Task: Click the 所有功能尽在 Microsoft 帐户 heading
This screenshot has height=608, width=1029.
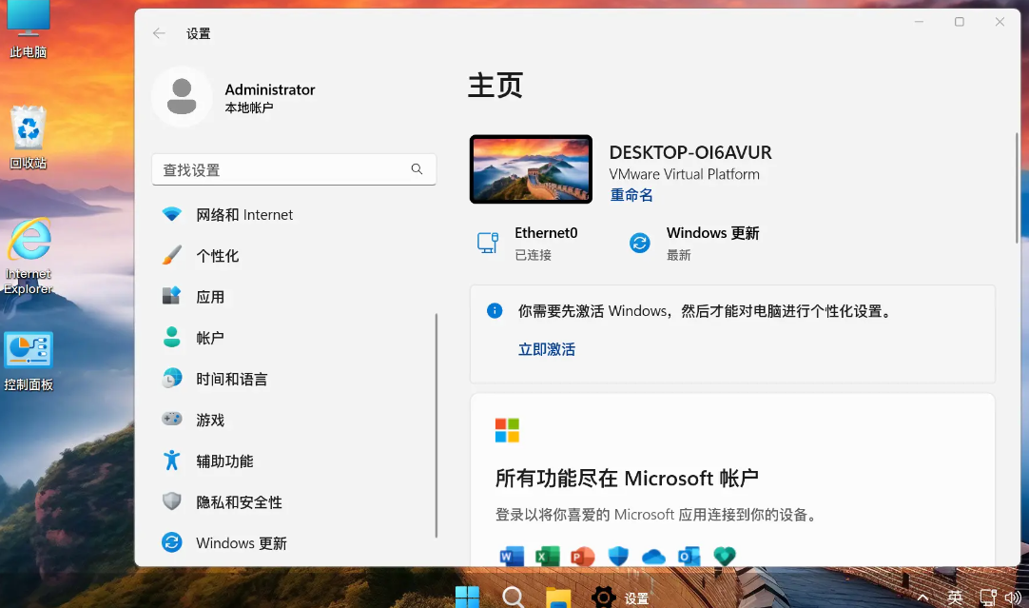Action: click(627, 478)
